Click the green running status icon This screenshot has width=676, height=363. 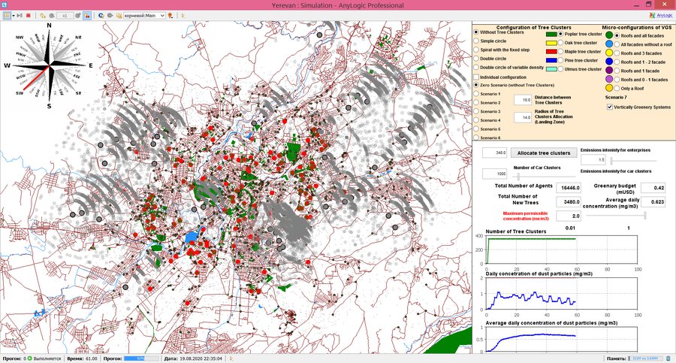[30, 358]
